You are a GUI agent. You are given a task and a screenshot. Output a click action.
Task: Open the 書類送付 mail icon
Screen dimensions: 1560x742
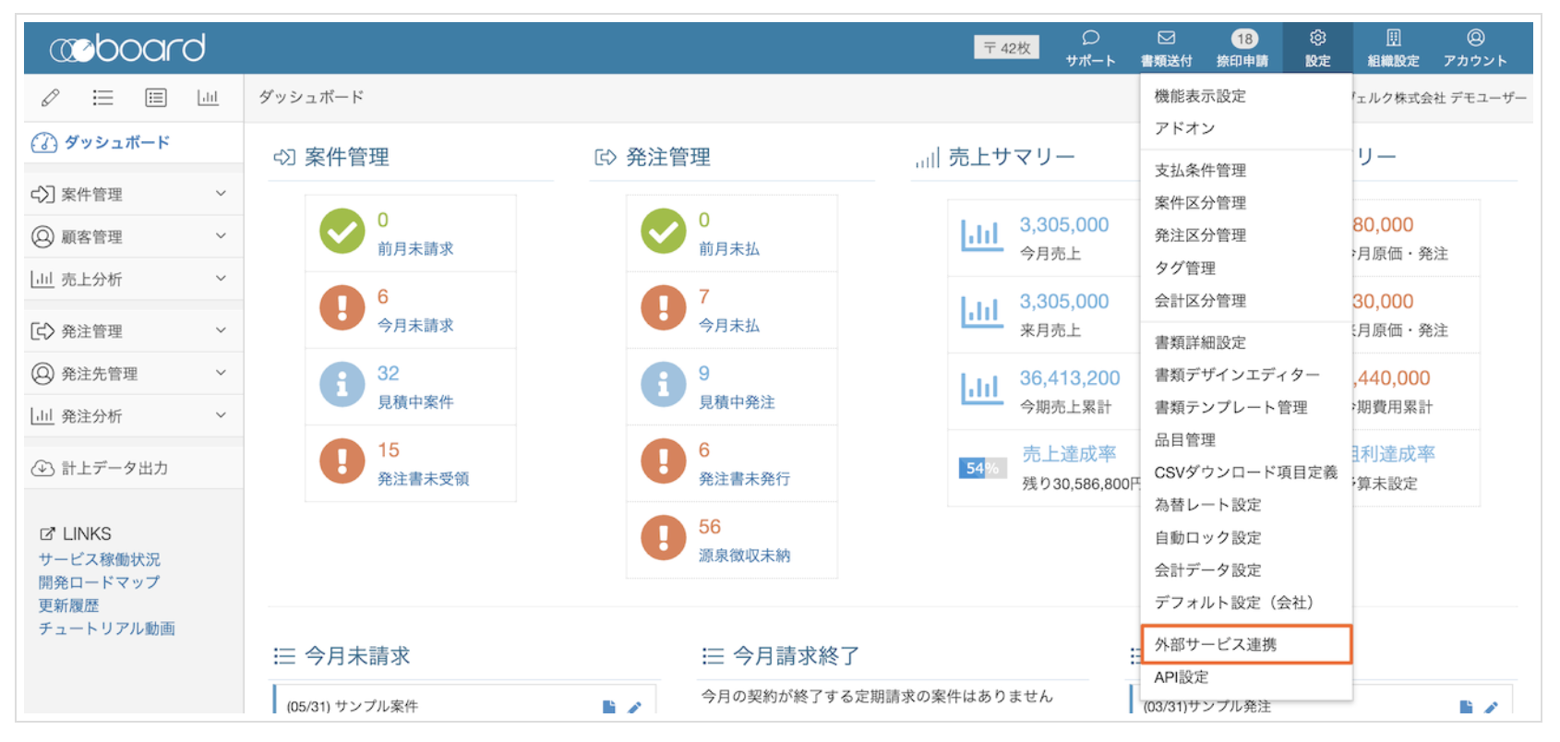click(x=1166, y=47)
